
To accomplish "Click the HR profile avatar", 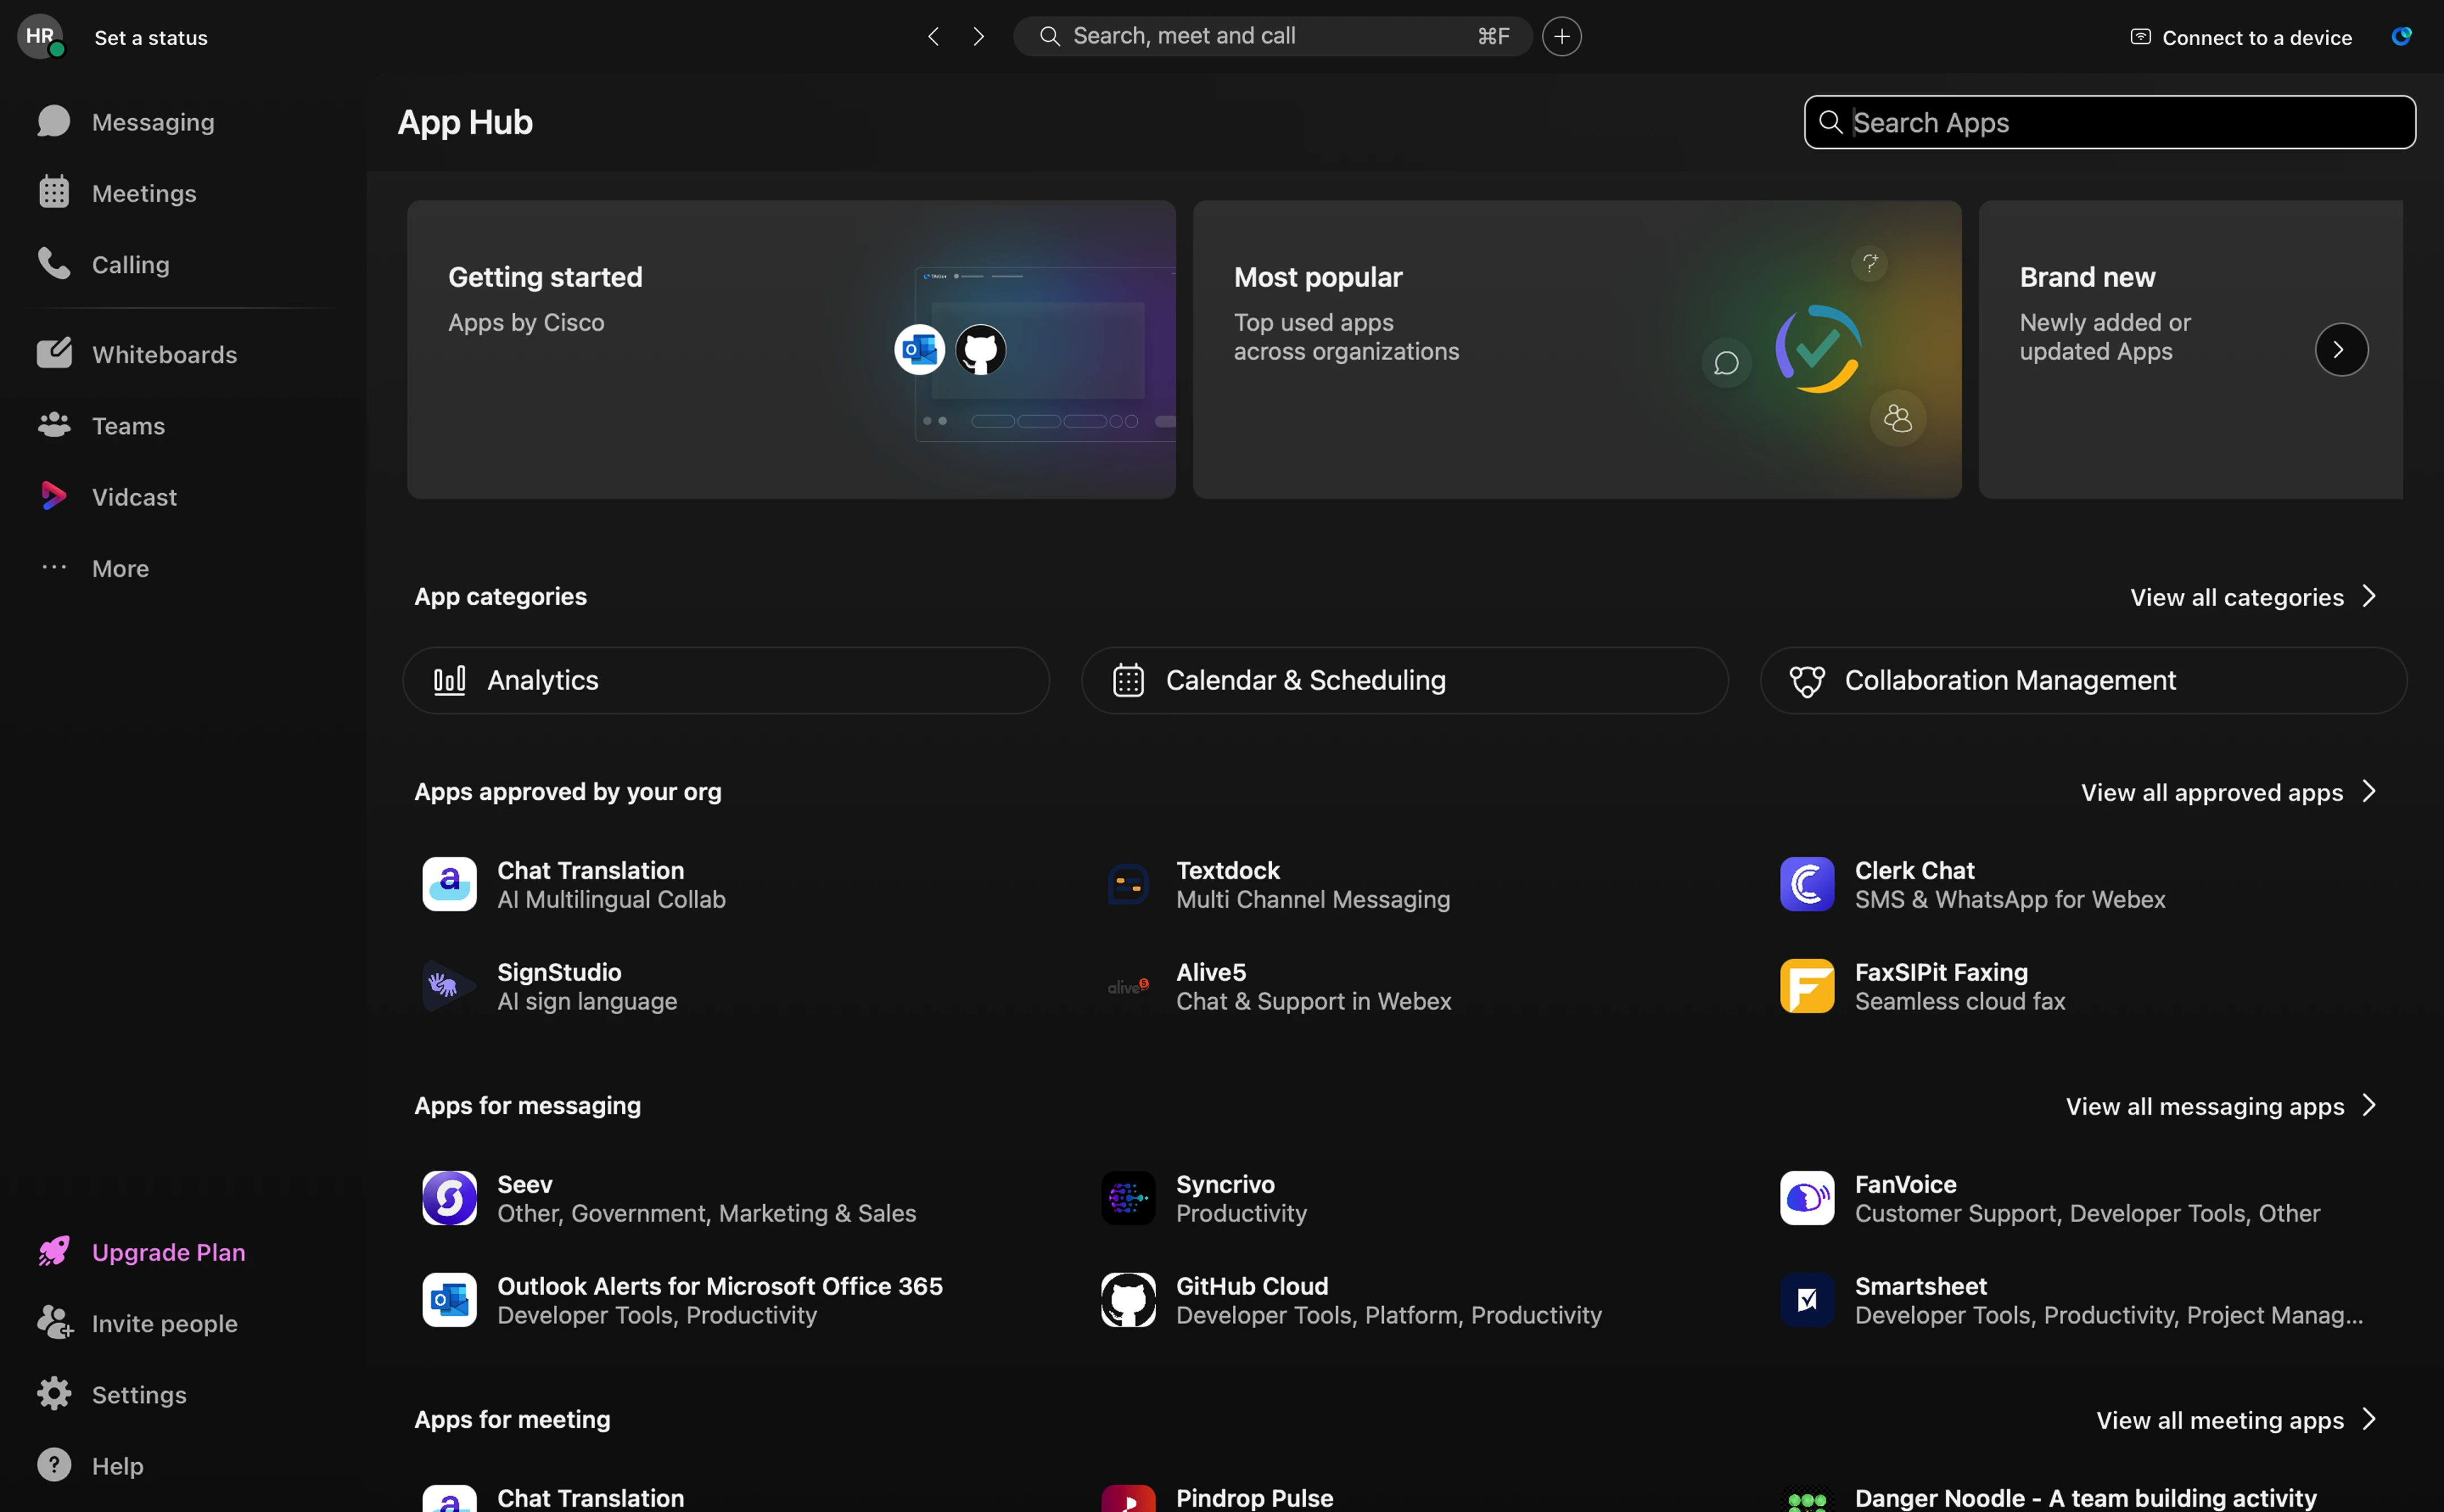I will tap(40, 37).
